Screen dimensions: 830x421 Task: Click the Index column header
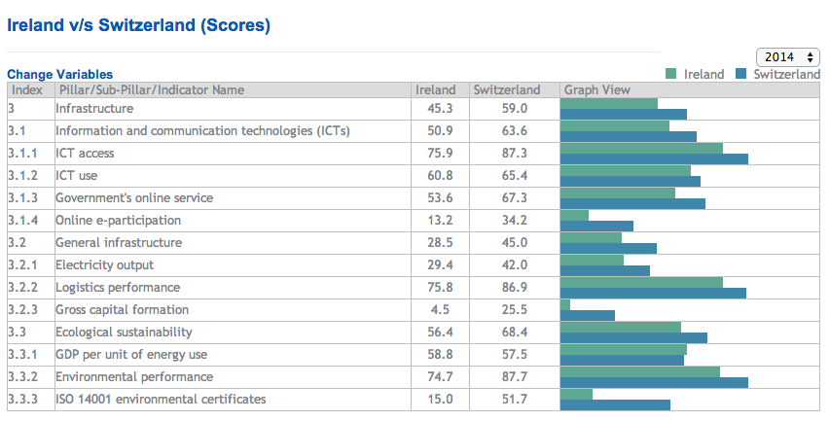click(27, 90)
